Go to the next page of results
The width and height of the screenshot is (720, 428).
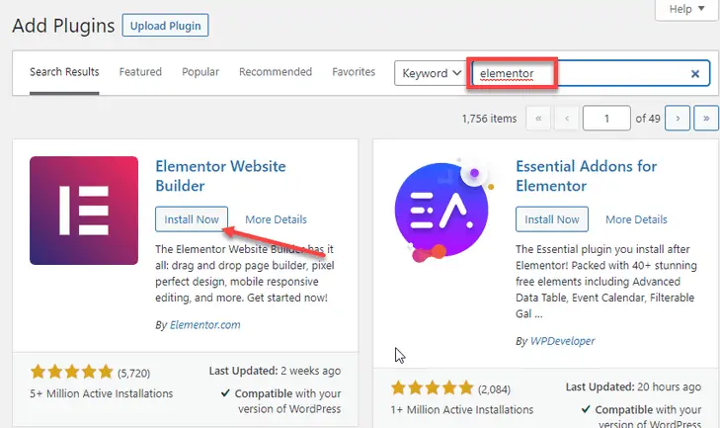click(677, 119)
